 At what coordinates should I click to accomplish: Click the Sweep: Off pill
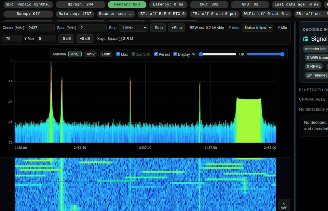pos(28,14)
